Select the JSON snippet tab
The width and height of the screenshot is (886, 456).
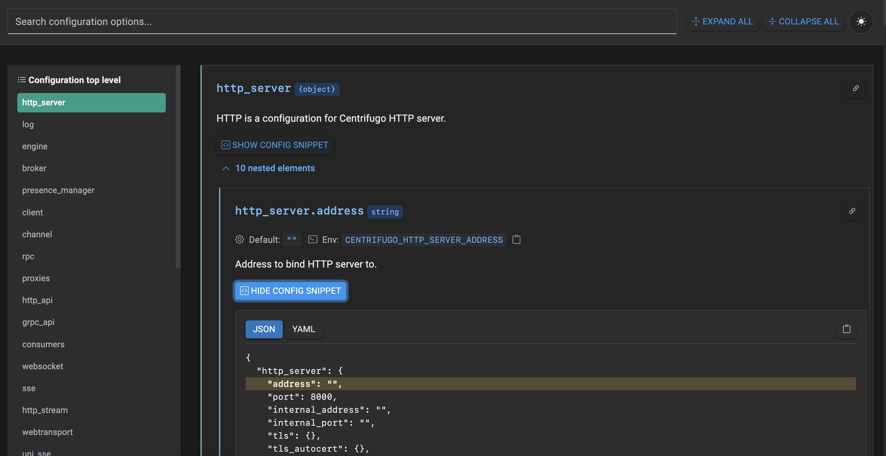[264, 329]
